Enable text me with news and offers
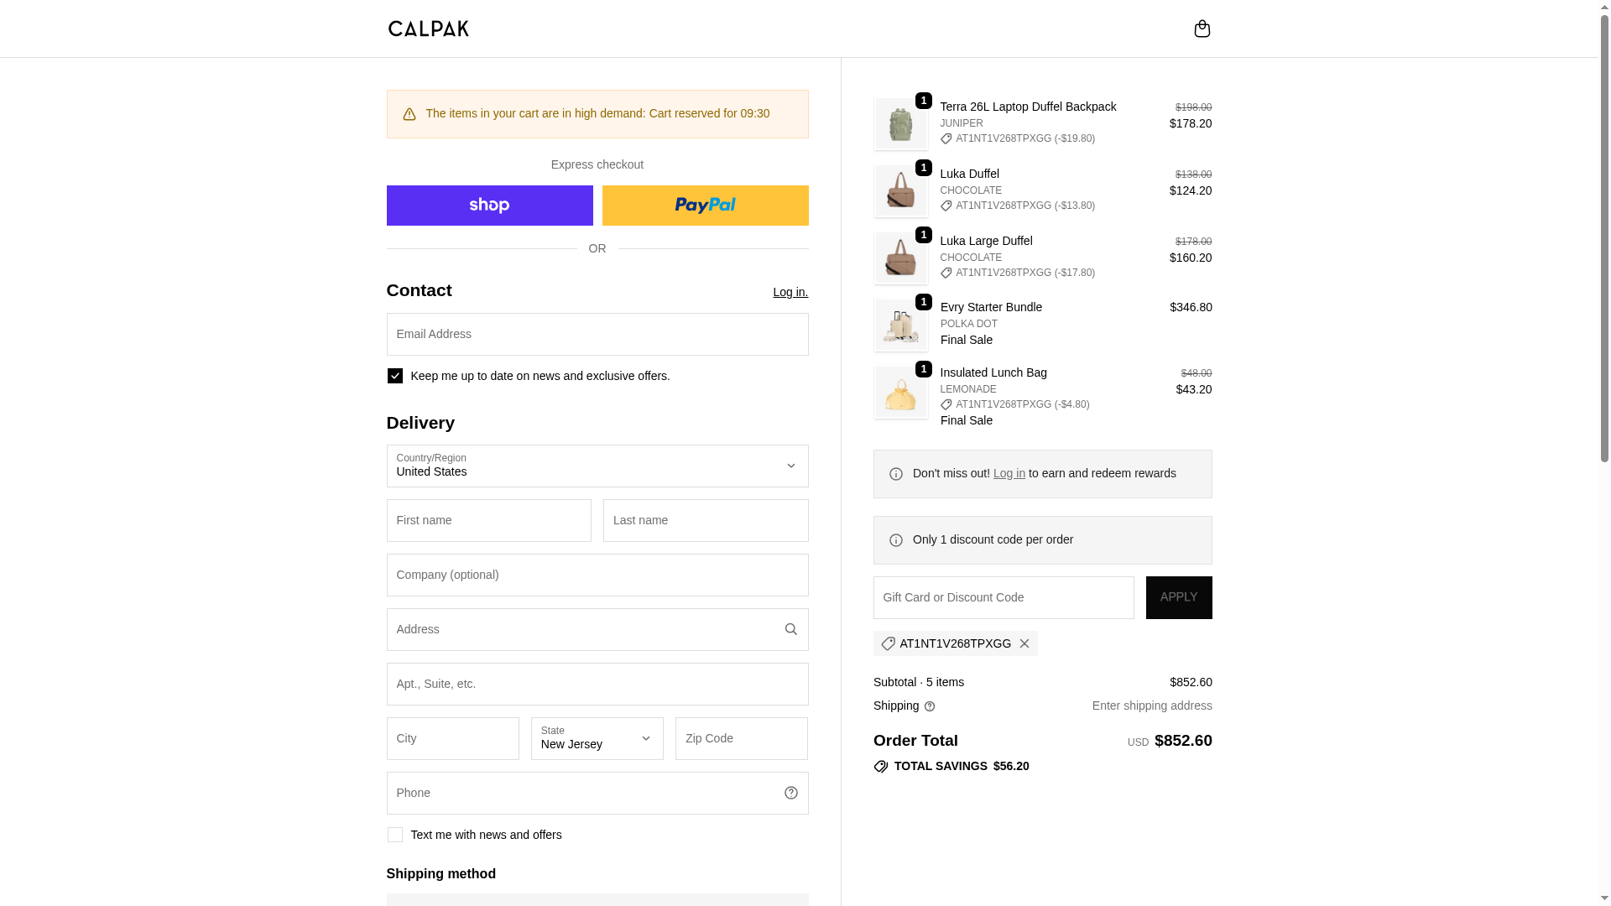 click(395, 835)
